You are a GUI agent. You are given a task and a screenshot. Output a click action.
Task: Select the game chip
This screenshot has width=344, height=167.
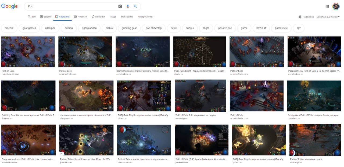[x=244, y=28]
